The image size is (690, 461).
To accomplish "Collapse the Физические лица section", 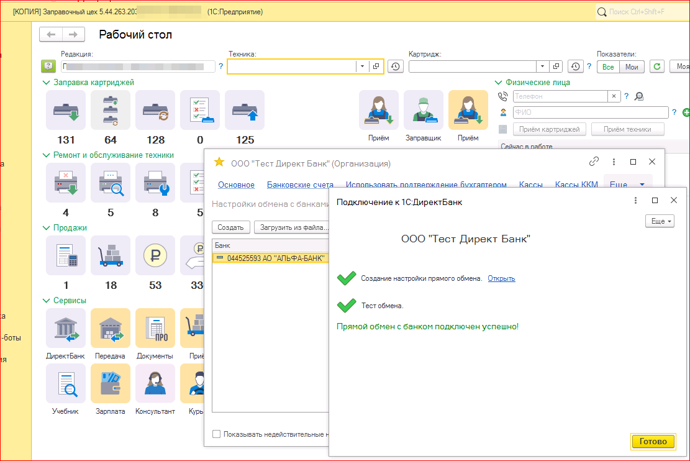I will coord(499,83).
